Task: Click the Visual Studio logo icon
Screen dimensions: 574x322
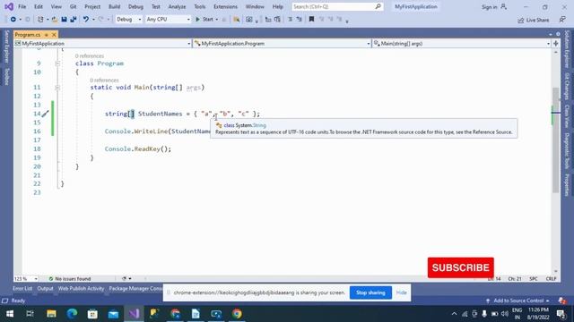Action: click(9, 6)
